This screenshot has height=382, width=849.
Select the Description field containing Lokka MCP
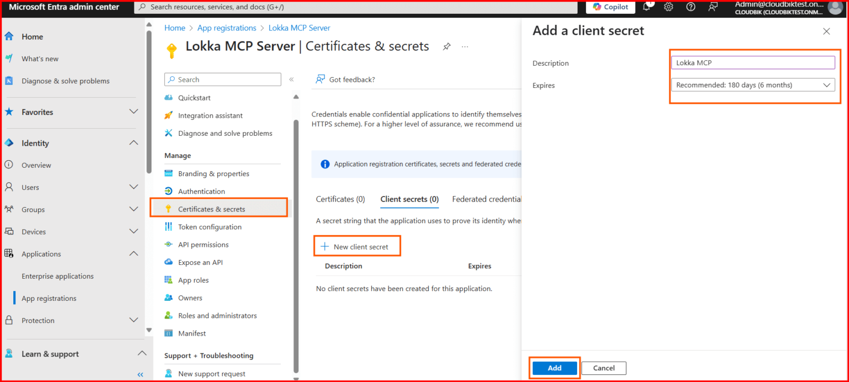pos(753,62)
